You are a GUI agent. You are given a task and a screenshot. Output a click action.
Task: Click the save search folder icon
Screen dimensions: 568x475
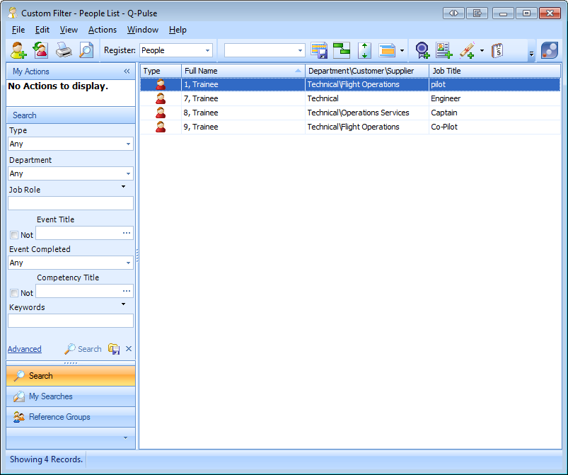click(114, 349)
